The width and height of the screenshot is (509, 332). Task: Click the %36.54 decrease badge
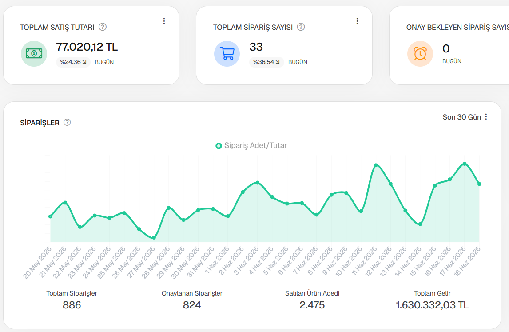coord(266,62)
